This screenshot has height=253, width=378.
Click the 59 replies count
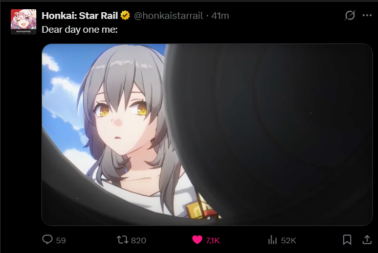61,240
